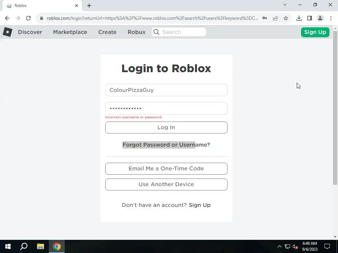Focus the username field with ColourPizzaGuy

[166, 90]
